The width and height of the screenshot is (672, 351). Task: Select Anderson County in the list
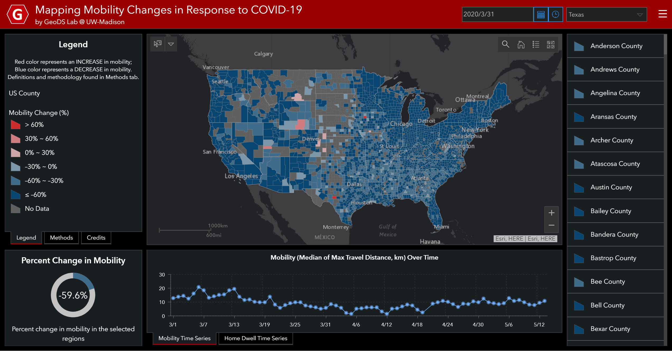click(615, 46)
